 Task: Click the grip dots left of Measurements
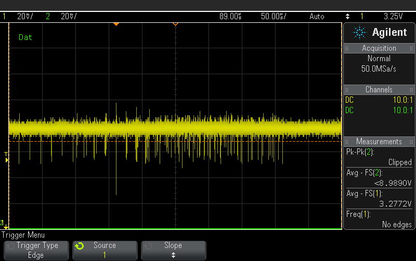347,142
